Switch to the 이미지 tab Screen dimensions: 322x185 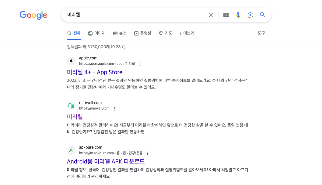coord(97,33)
